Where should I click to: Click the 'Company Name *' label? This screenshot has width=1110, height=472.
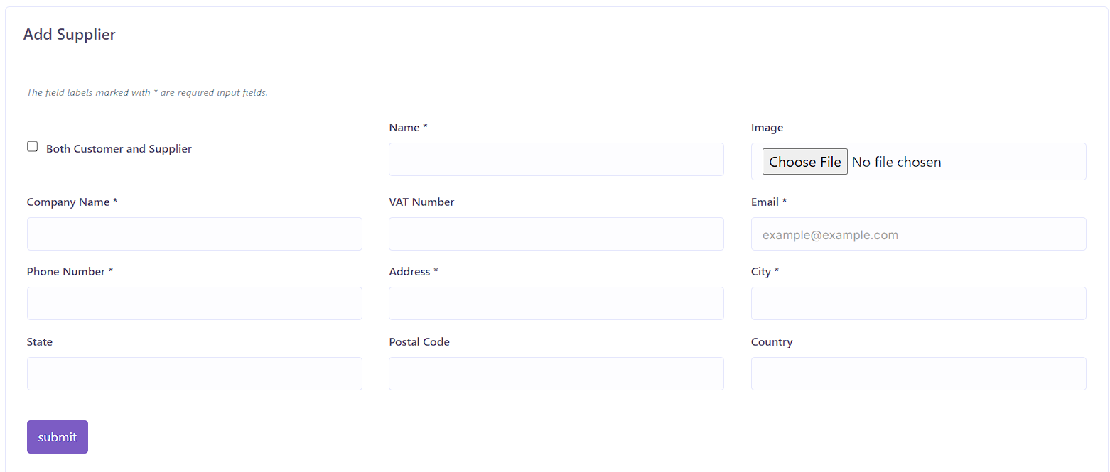point(72,202)
